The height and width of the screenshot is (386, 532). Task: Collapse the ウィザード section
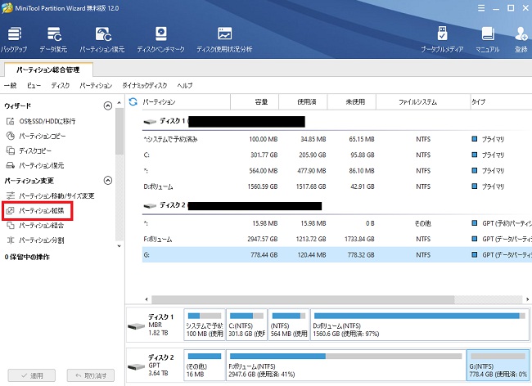[x=107, y=105]
